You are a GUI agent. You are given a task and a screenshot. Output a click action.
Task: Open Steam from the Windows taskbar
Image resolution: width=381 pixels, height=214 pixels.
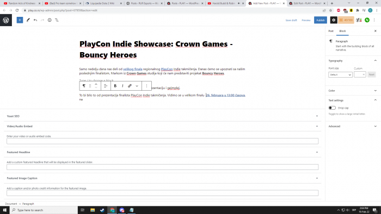click(102, 210)
